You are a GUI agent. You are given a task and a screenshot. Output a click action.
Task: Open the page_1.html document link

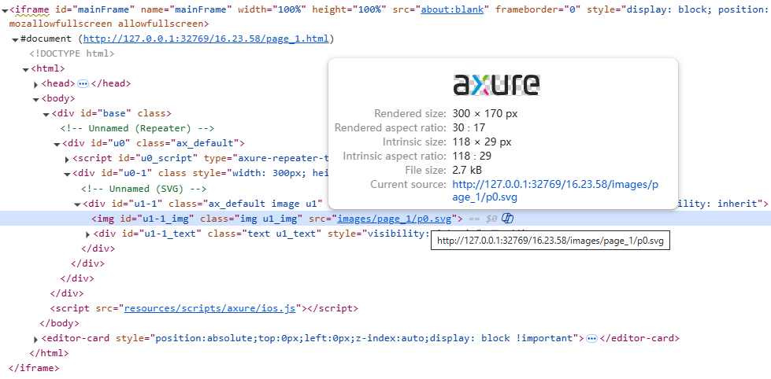pos(206,39)
